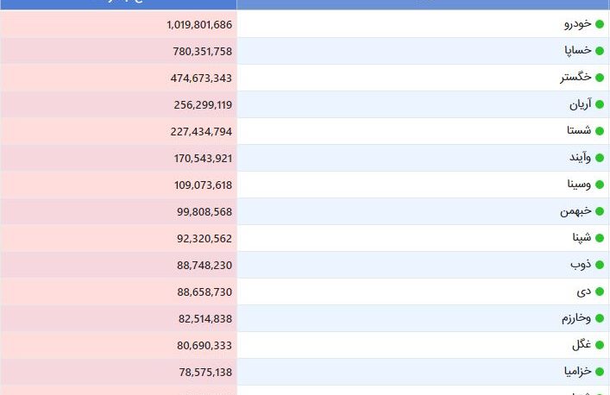Click the value 1,019,801,686
This screenshot has width=610, height=395.
(x=199, y=25)
